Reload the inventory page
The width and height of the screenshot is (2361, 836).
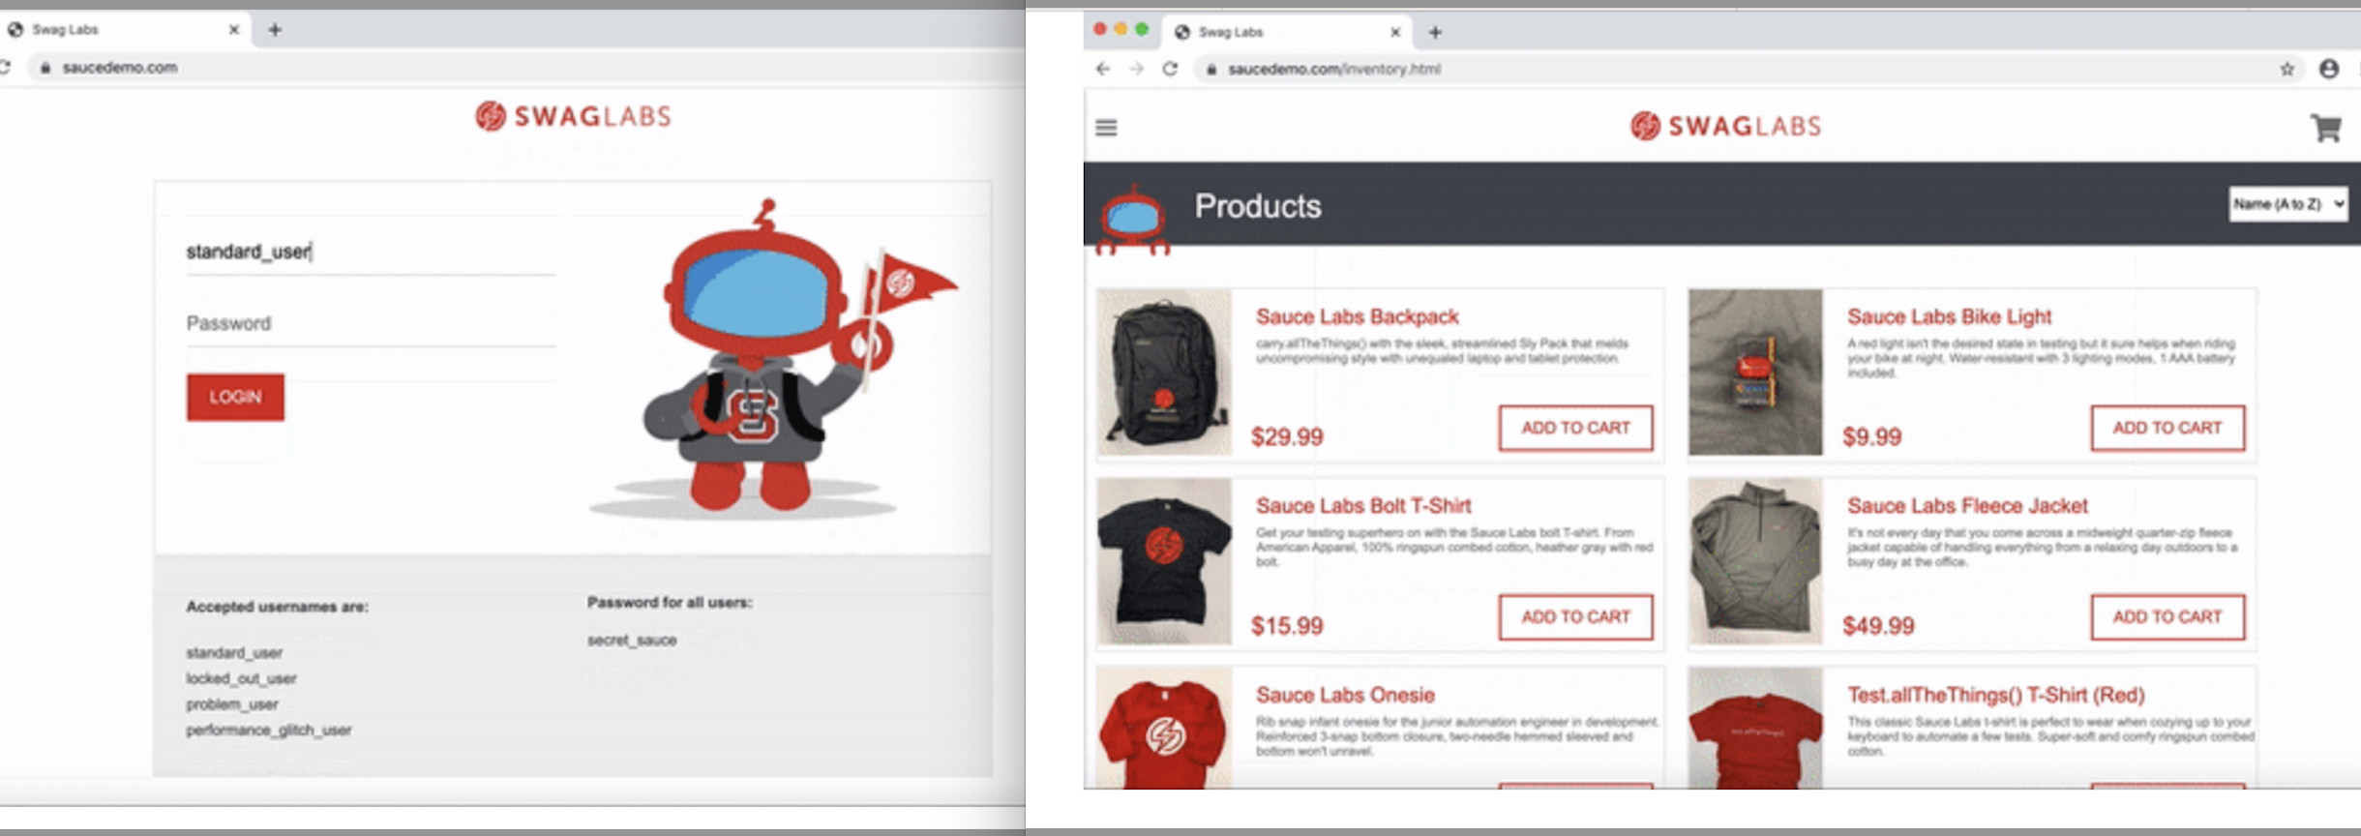[x=1170, y=69]
